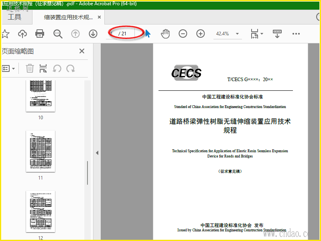321x241 pixels.
Task: Rotate pages counterclockwise
Action: tap(57, 68)
